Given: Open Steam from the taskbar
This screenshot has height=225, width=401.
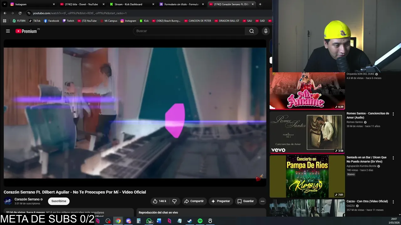Looking at the screenshot, I should [x=190, y=221].
